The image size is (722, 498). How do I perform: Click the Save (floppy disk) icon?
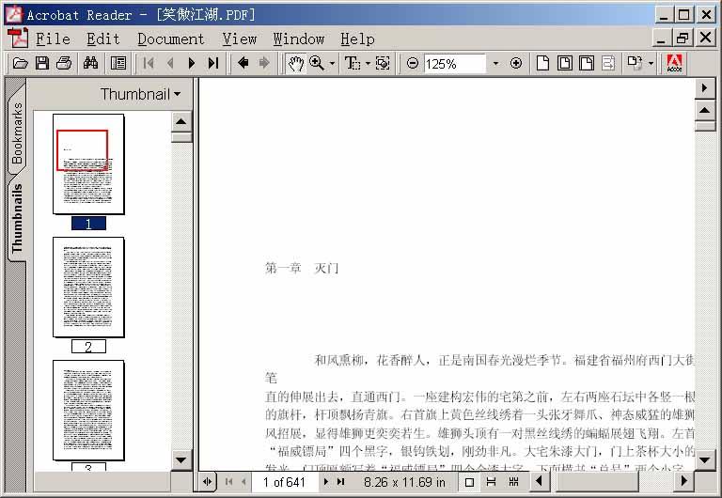click(42, 63)
